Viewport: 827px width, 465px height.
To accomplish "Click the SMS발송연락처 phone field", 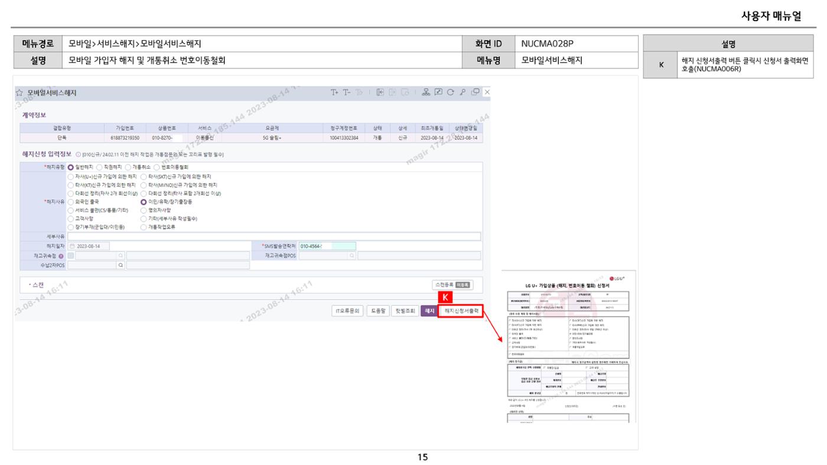I will tap(327, 246).
